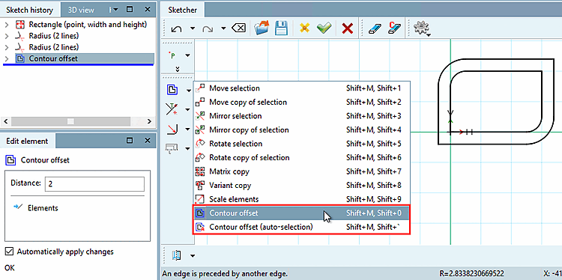Select Rectangle (point, width and height) item
The width and height of the screenshot is (562, 280).
(88, 25)
